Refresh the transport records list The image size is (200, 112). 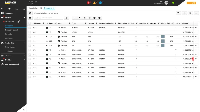(30, 13)
